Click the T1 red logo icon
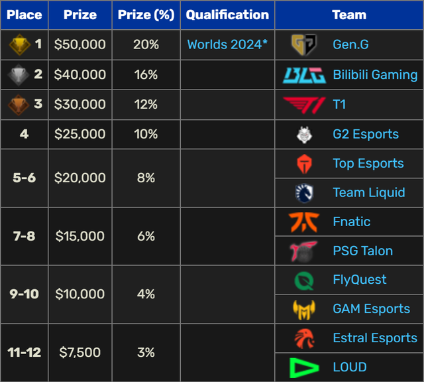The image size is (424, 382). (304, 104)
